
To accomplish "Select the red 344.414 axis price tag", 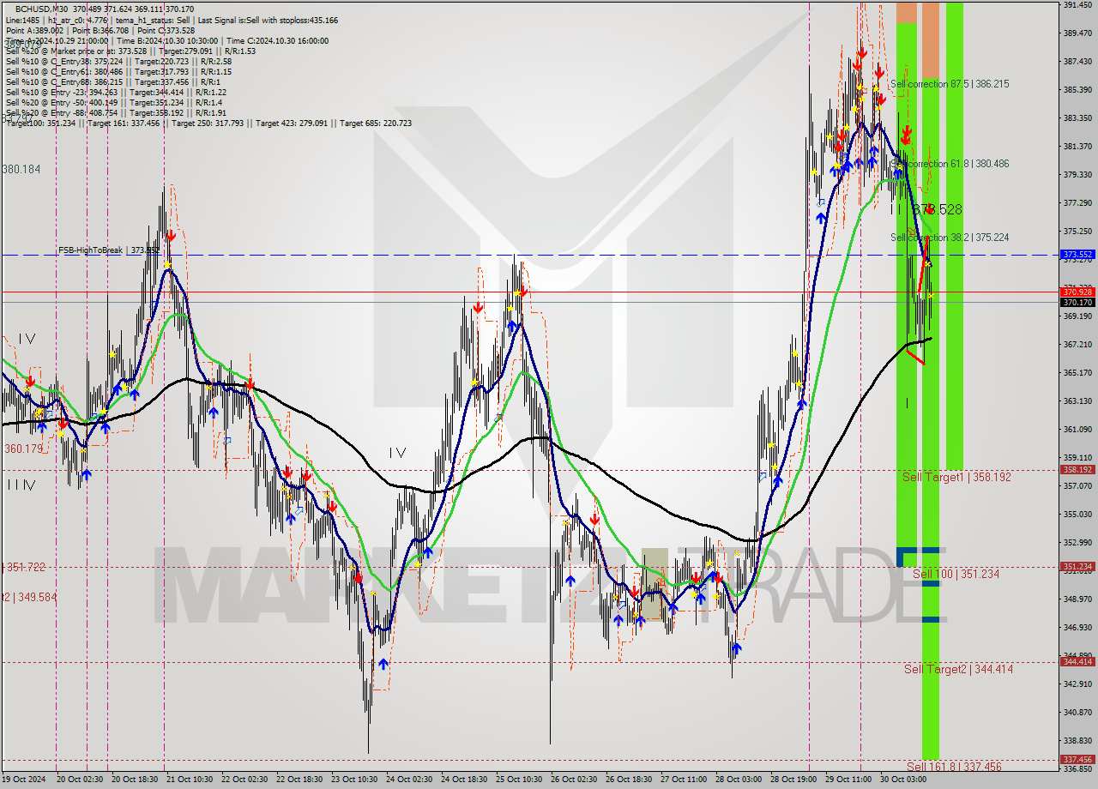I will pos(1077,661).
